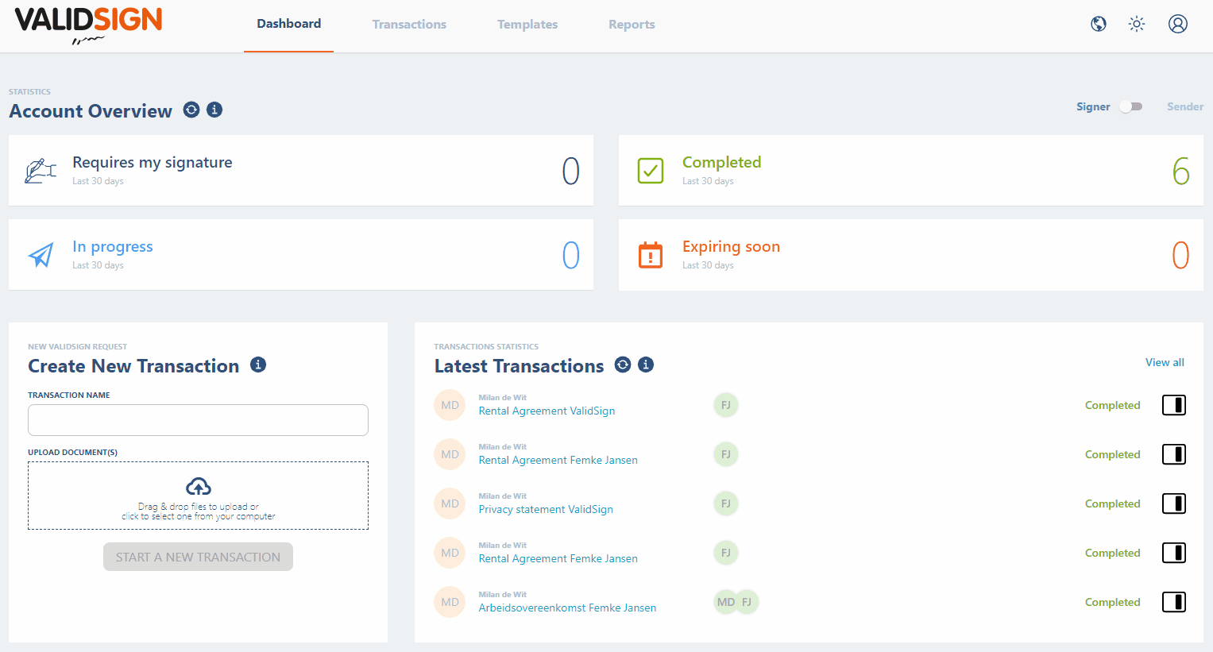Show info for Account Overview
The height and width of the screenshot is (652, 1213).
click(214, 110)
